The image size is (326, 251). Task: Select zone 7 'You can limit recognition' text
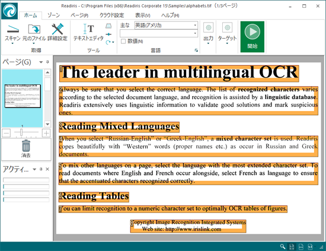pos(173,209)
